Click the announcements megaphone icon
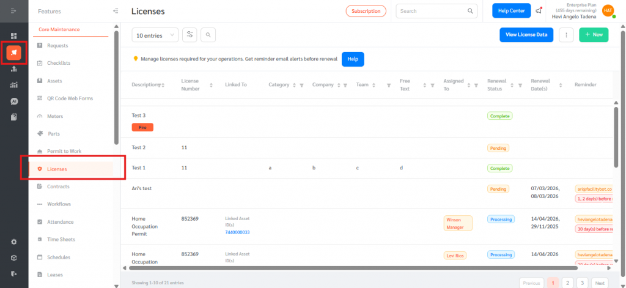The image size is (626, 288). pos(538,11)
